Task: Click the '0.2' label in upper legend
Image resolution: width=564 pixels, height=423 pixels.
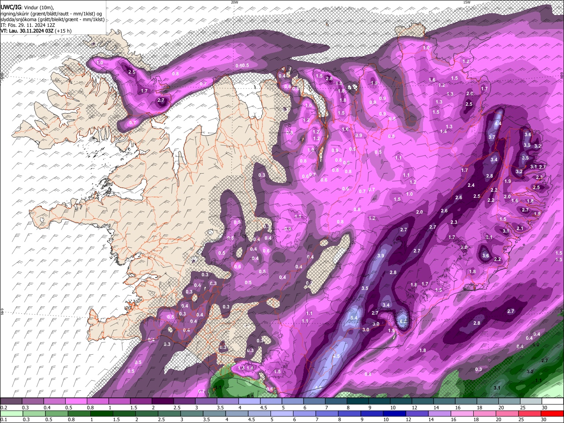Action: tap(4, 407)
